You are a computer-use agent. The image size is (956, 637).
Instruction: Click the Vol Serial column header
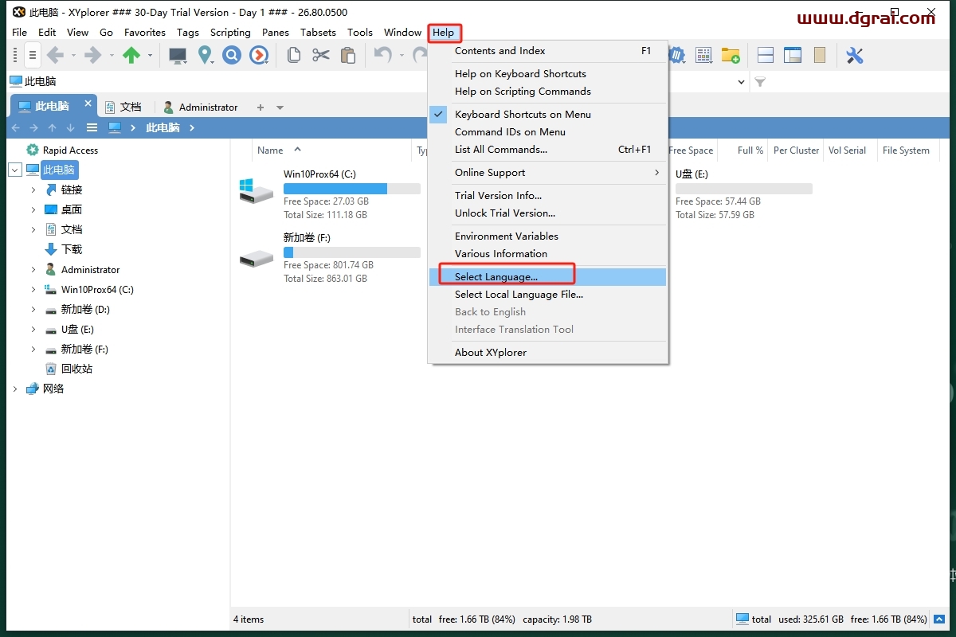pyautogui.click(x=847, y=150)
